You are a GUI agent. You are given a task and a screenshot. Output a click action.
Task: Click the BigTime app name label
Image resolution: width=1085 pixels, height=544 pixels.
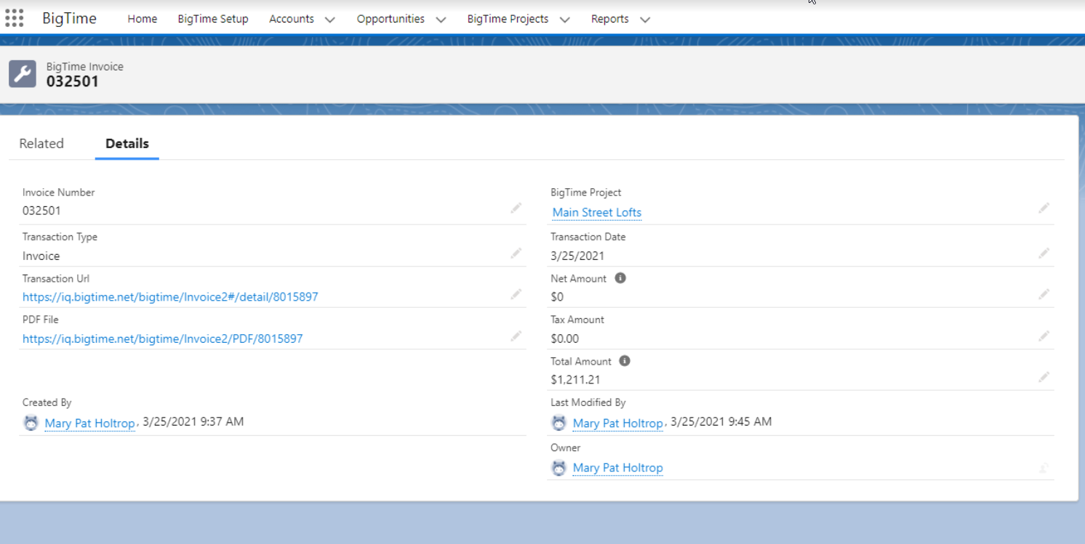click(x=69, y=19)
